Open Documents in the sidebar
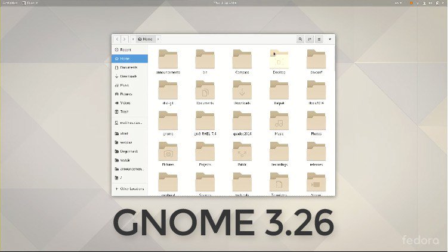Image resolution: width=448 pixels, height=252 pixels. 129,67
